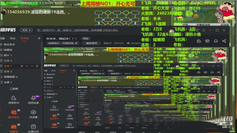The width and height of the screenshot is (237, 133).
Task: Add a new source with the plus icon
Action: pos(39,39)
